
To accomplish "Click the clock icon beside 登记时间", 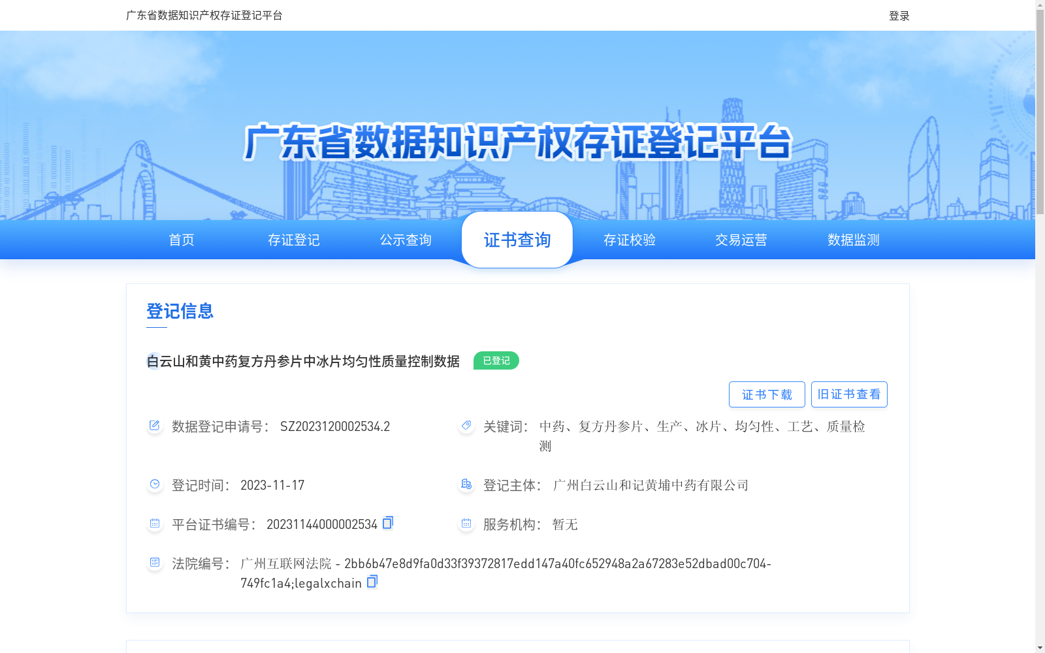I will (155, 485).
